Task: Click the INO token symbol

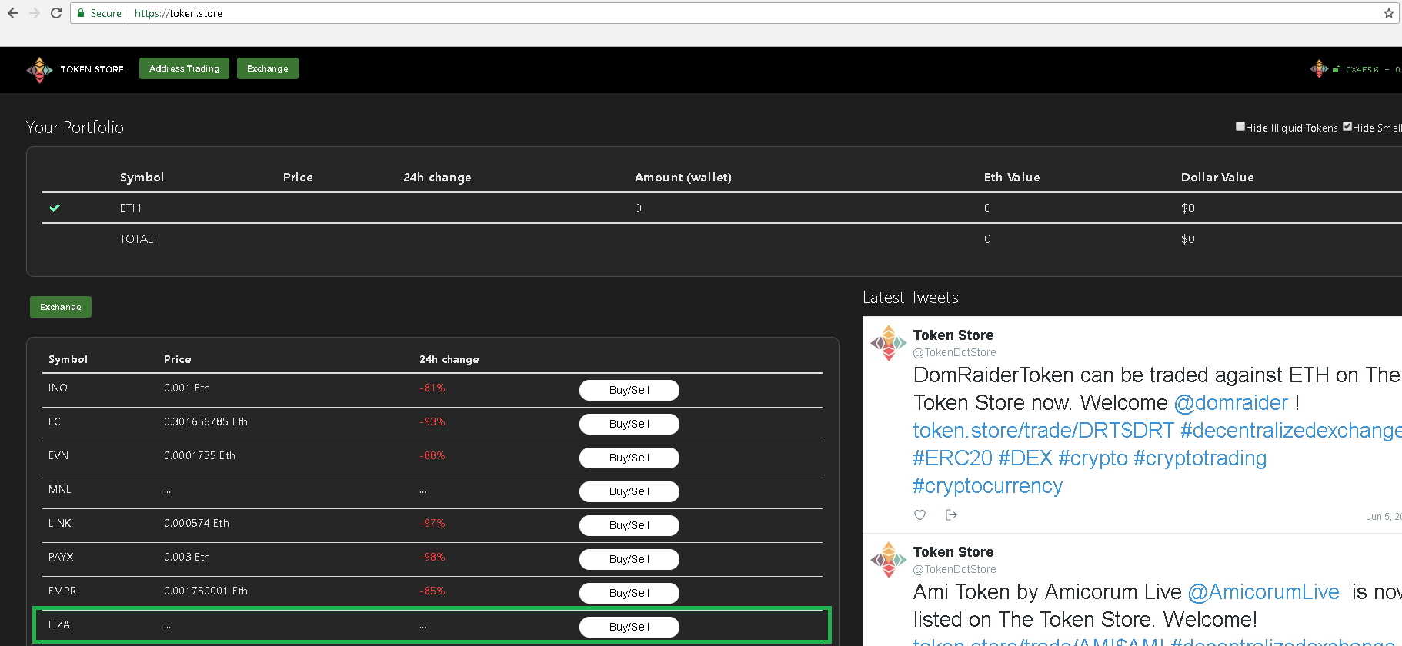Action: click(58, 388)
